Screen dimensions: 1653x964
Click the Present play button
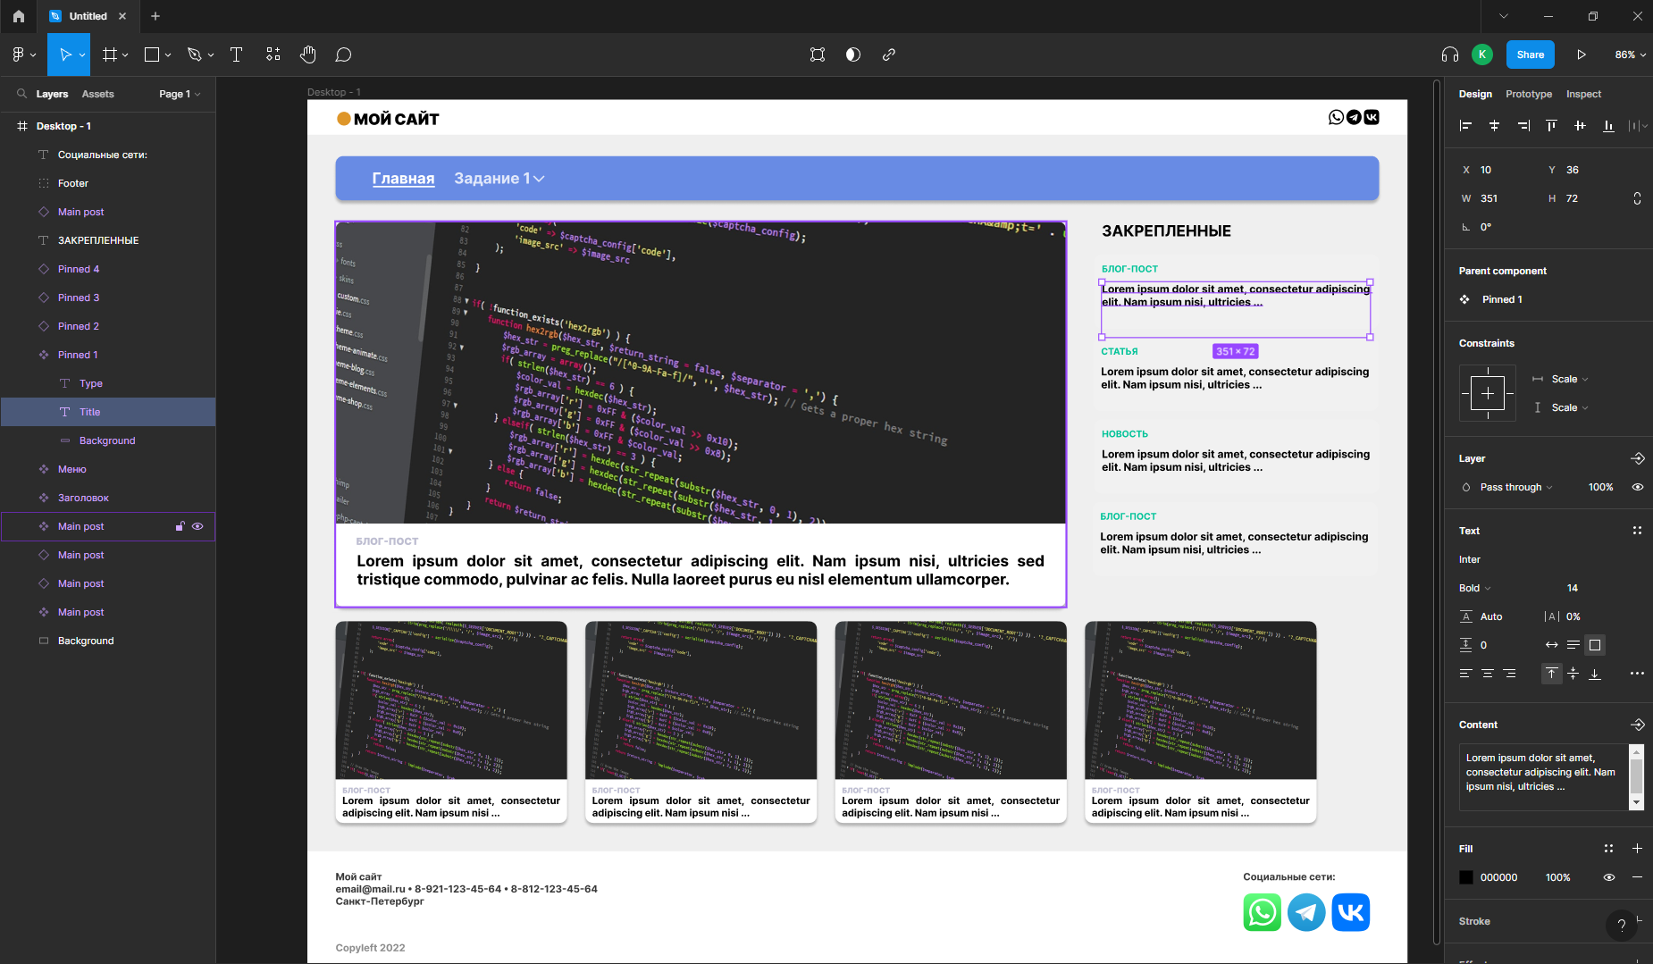(x=1581, y=54)
